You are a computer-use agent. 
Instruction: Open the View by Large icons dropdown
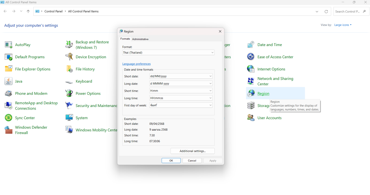coord(343,25)
